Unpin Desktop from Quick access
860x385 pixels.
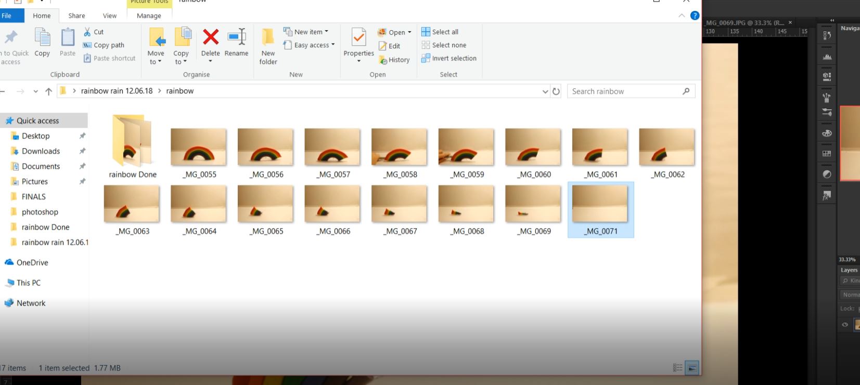pos(82,136)
